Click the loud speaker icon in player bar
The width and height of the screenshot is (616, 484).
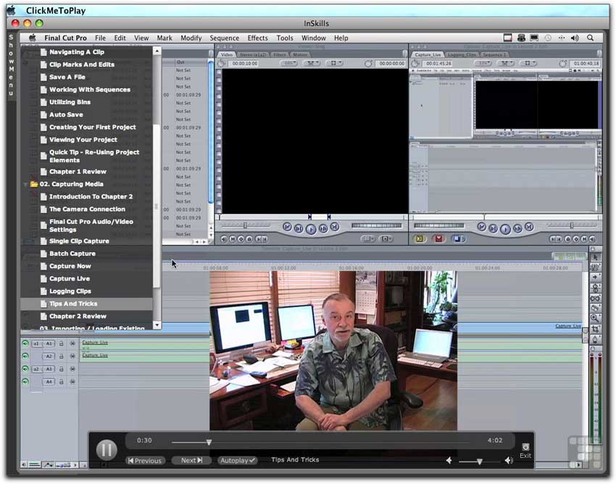pos(509,460)
